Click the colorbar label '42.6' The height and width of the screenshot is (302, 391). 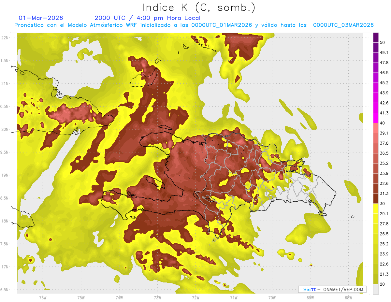(x=384, y=103)
